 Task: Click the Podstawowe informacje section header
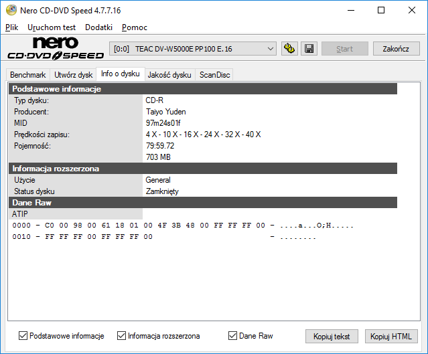(203, 89)
